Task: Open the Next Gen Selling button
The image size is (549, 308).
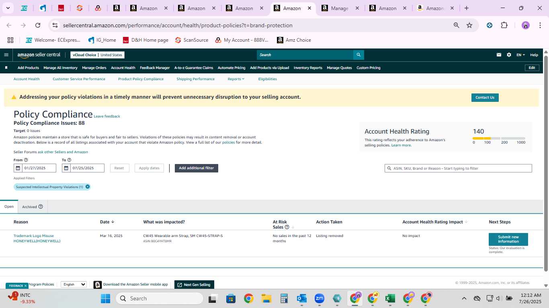Action: [x=194, y=284]
